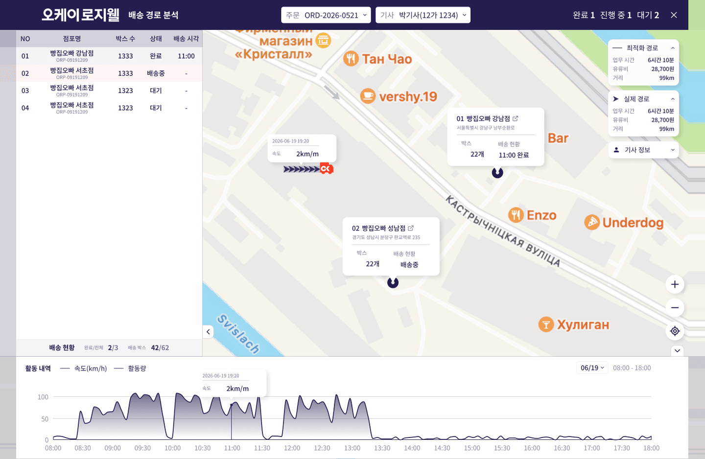Center map on current location target icon
The image size is (705, 459).
tap(675, 331)
